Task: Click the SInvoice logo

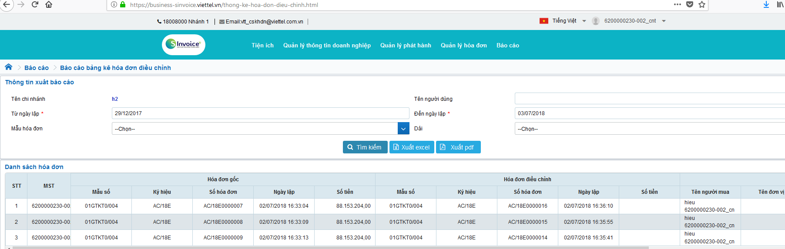Action: coord(184,45)
